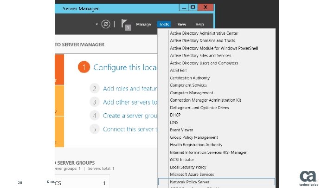Click the orange step 1 circle

pos(84,67)
